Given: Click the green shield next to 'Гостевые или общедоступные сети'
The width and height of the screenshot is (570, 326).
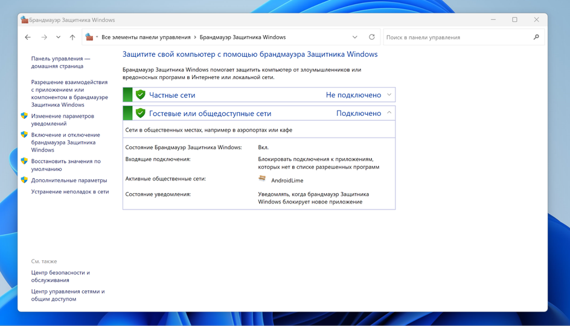Looking at the screenshot, I should coord(140,113).
